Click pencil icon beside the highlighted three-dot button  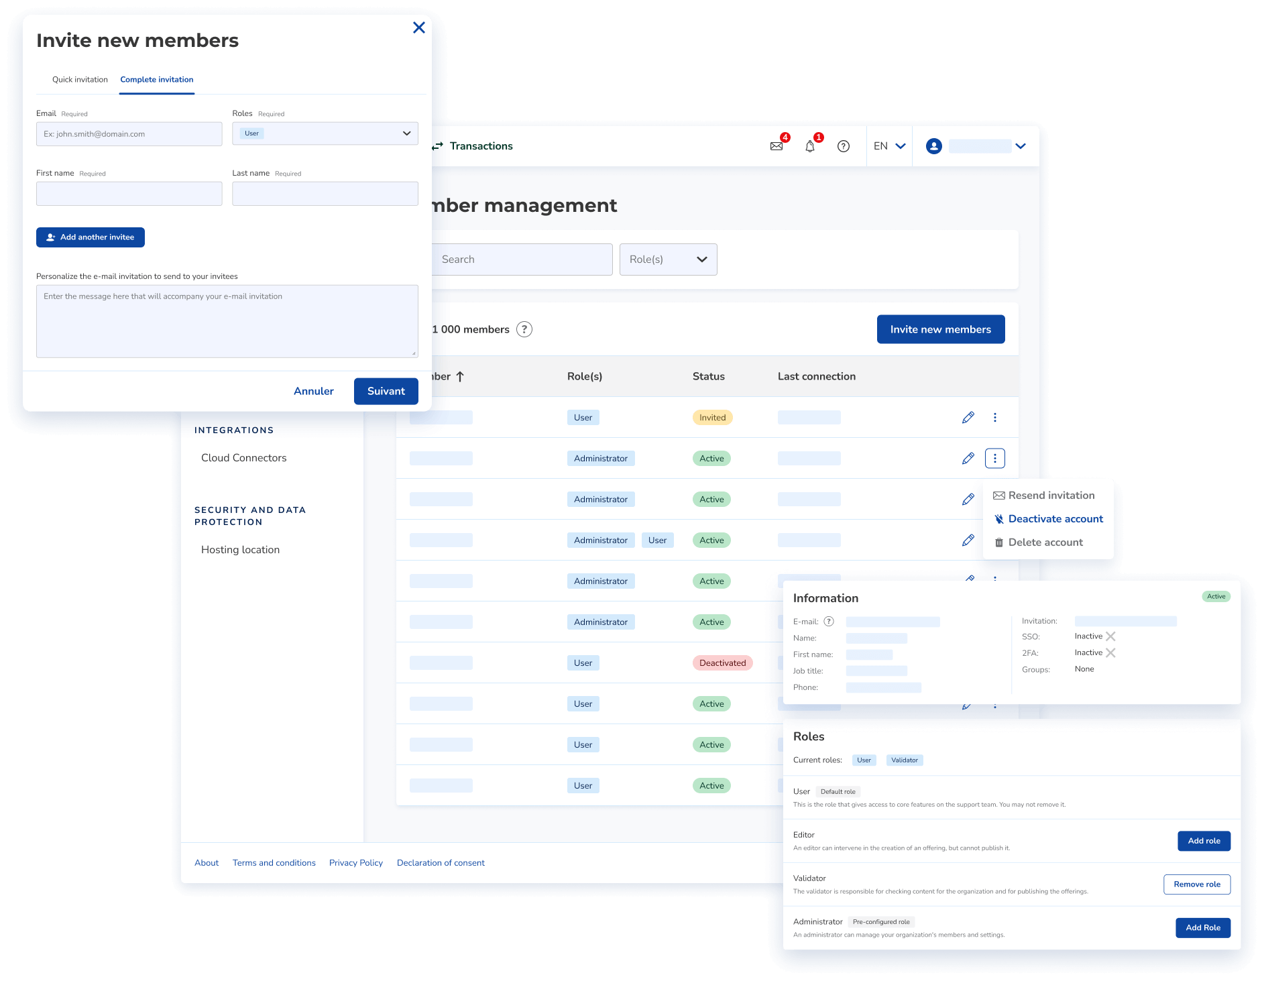[x=968, y=459]
